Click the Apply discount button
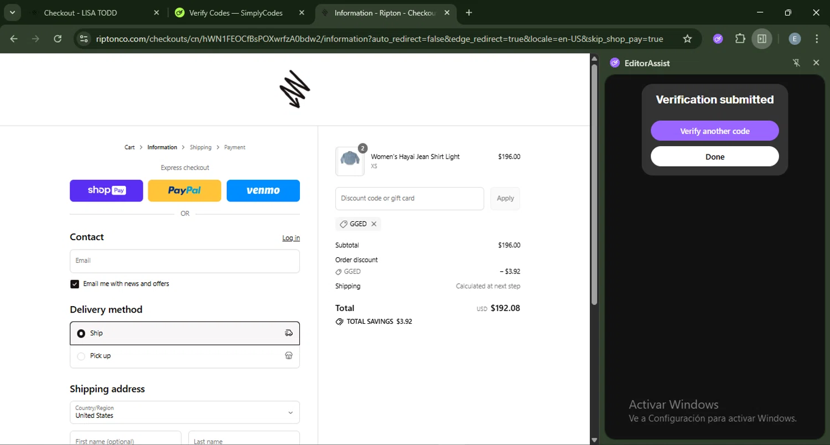830x445 pixels. click(x=505, y=198)
